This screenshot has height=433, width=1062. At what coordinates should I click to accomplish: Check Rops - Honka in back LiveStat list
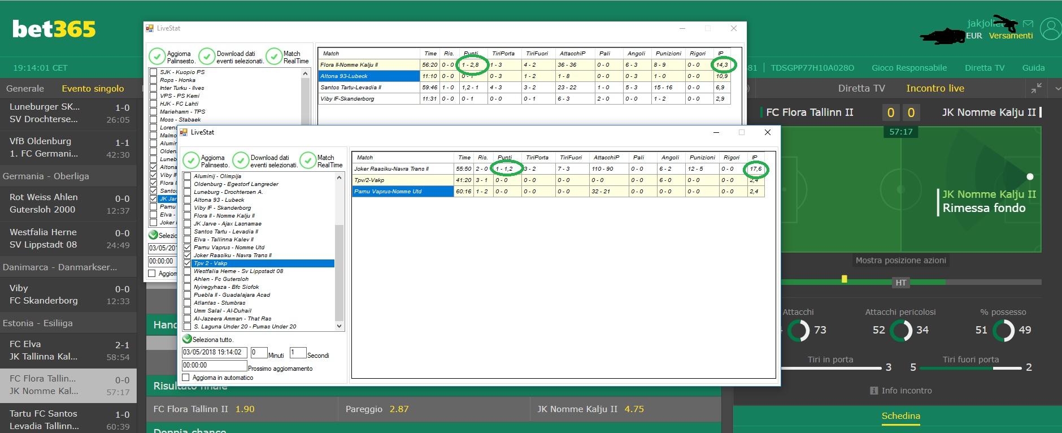point(153,80)
